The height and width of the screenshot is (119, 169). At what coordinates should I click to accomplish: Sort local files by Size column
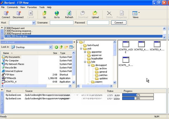[x=48, y=53]
